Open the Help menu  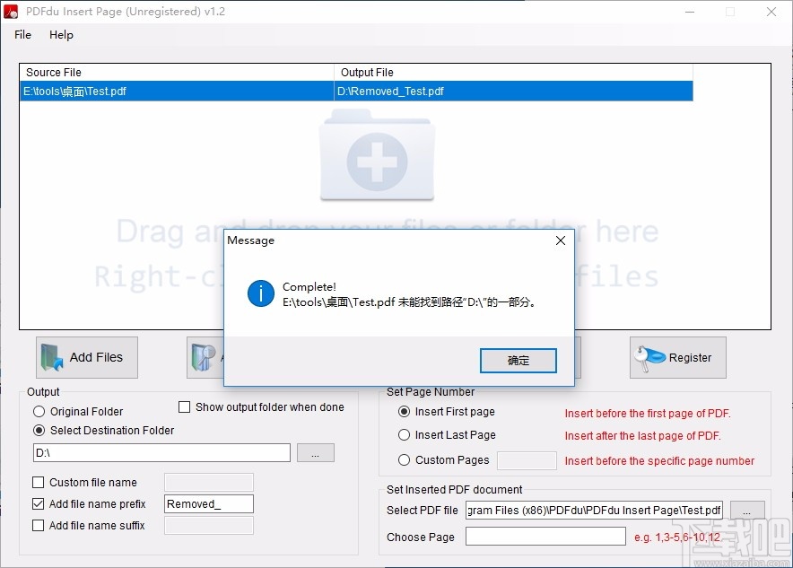tap(61, 35)
